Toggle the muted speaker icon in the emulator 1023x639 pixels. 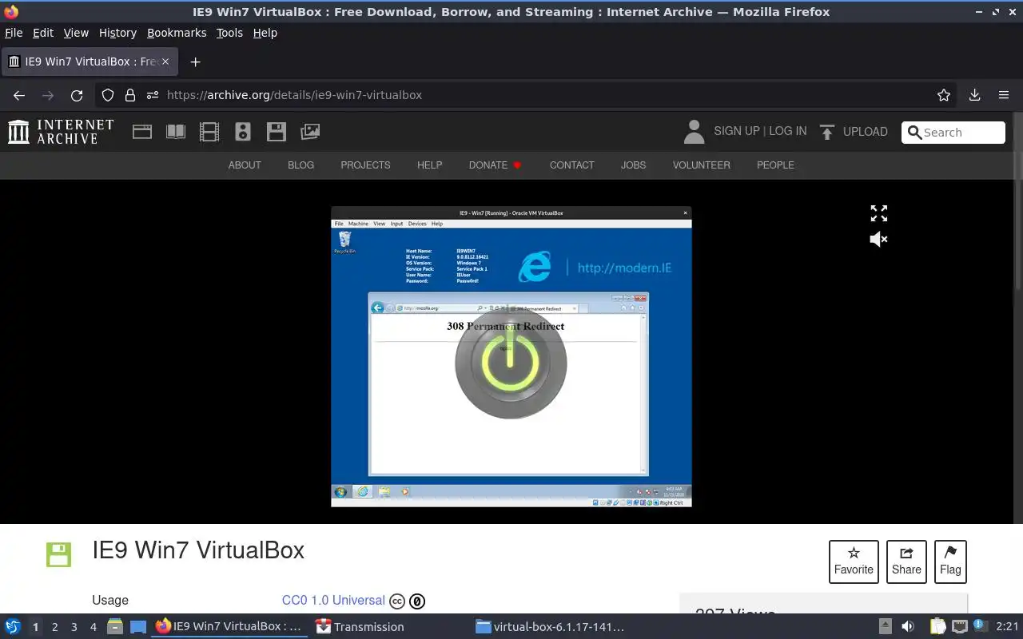coord(878,239)
